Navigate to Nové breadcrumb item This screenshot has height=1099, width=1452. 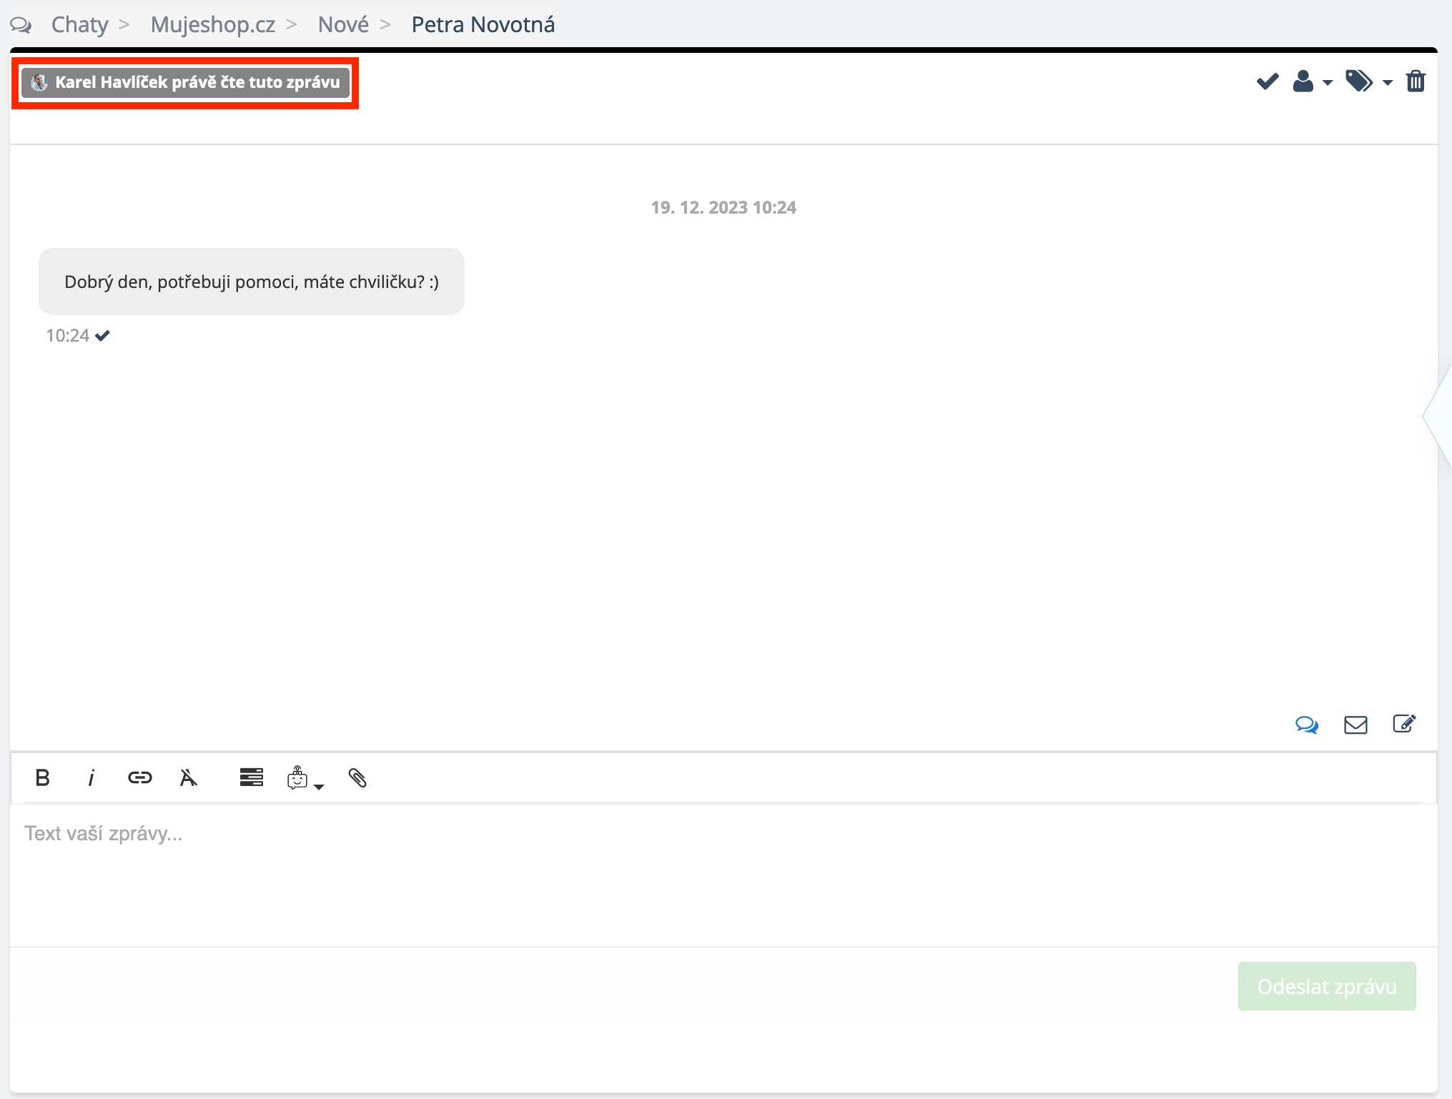pyautogui.click(x=343, y=25)
